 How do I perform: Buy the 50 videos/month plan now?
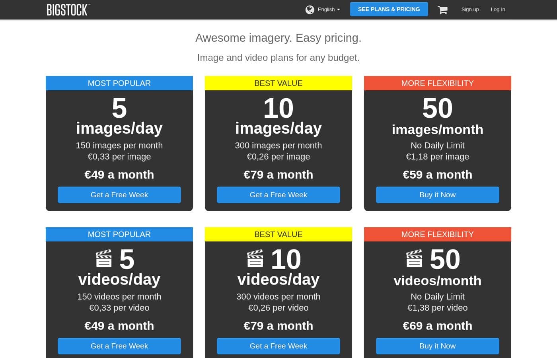pyautogui.click(x=438, y=346)
